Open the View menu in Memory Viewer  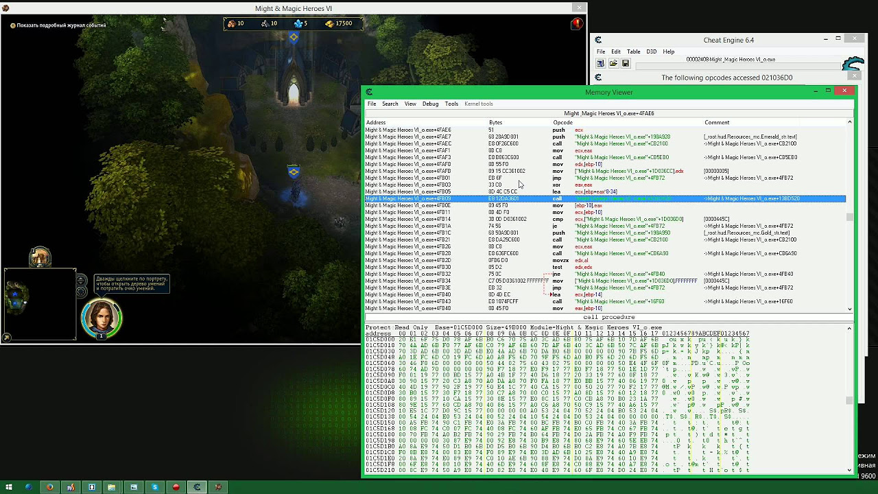point(410,104)
